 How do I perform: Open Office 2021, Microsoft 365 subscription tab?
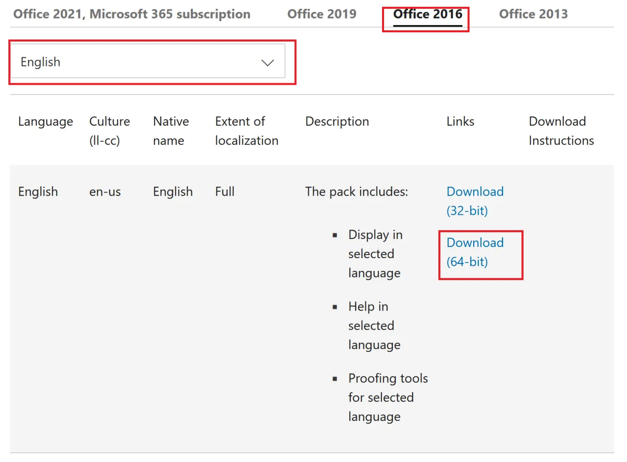[x=132, y=14]
